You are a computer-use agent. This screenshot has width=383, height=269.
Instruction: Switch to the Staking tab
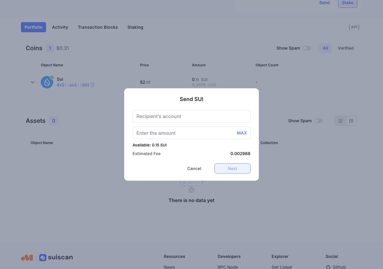pyautogui.click(x=135, y=27)
